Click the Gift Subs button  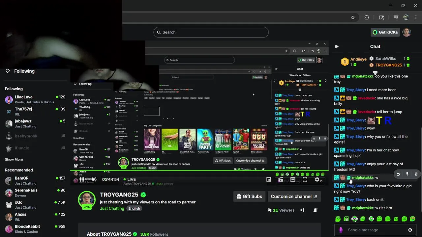(249, 197)
